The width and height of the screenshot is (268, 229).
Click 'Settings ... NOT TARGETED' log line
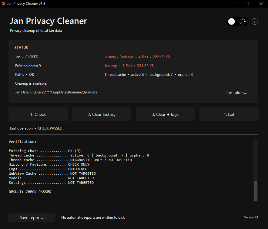point(51,183)
